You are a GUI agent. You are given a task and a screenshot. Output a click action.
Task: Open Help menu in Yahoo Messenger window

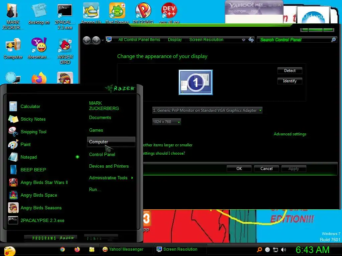pyautogui.click(x=254, y=11)
